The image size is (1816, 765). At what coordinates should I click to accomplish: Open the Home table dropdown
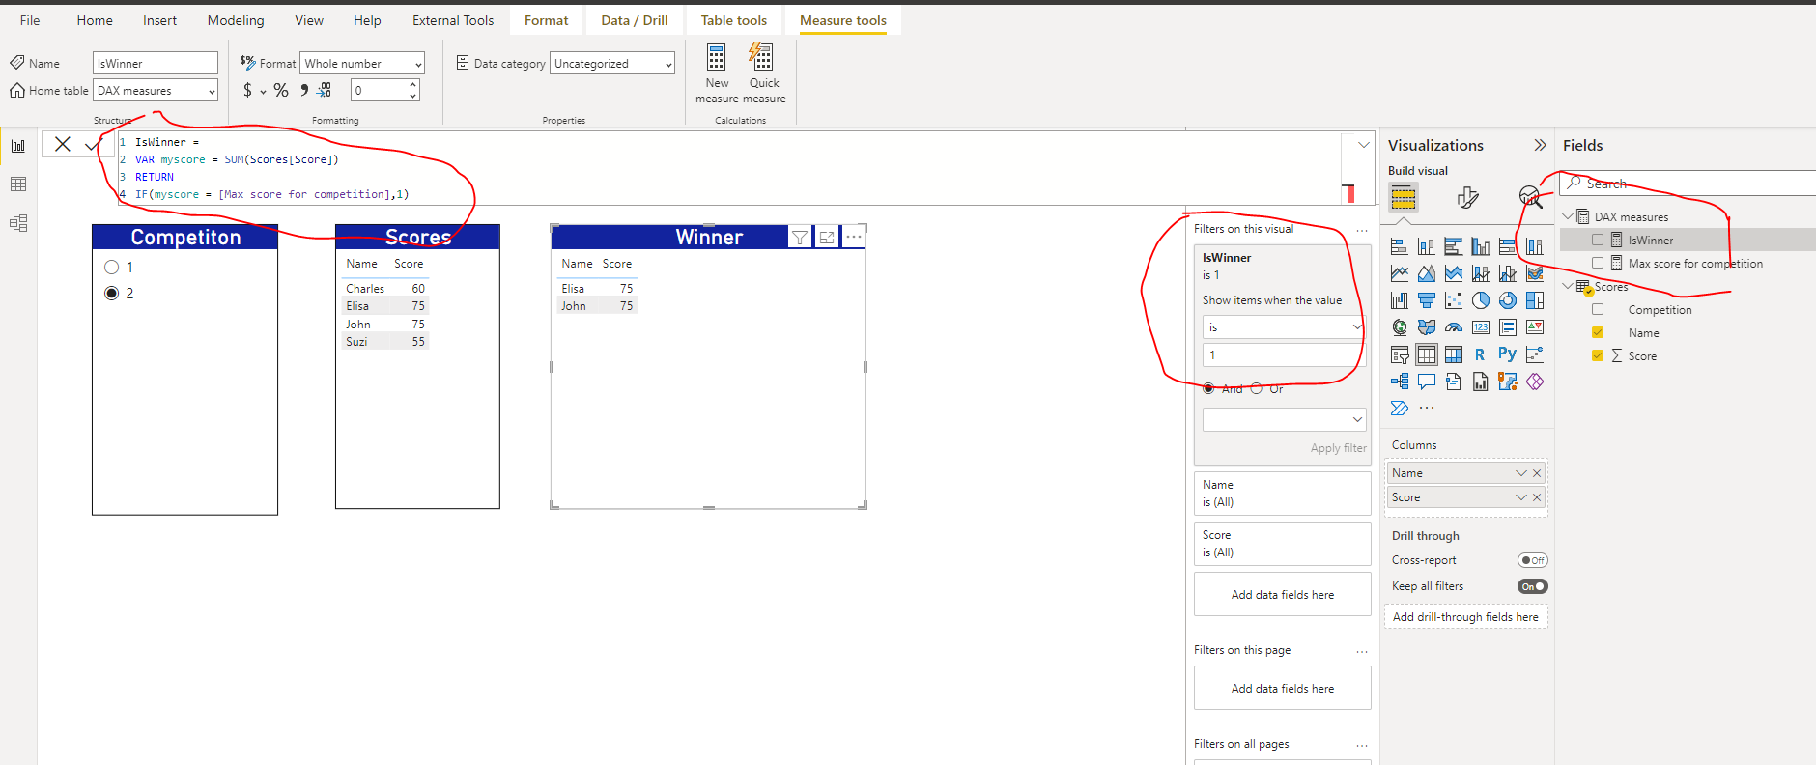point(156,91)
